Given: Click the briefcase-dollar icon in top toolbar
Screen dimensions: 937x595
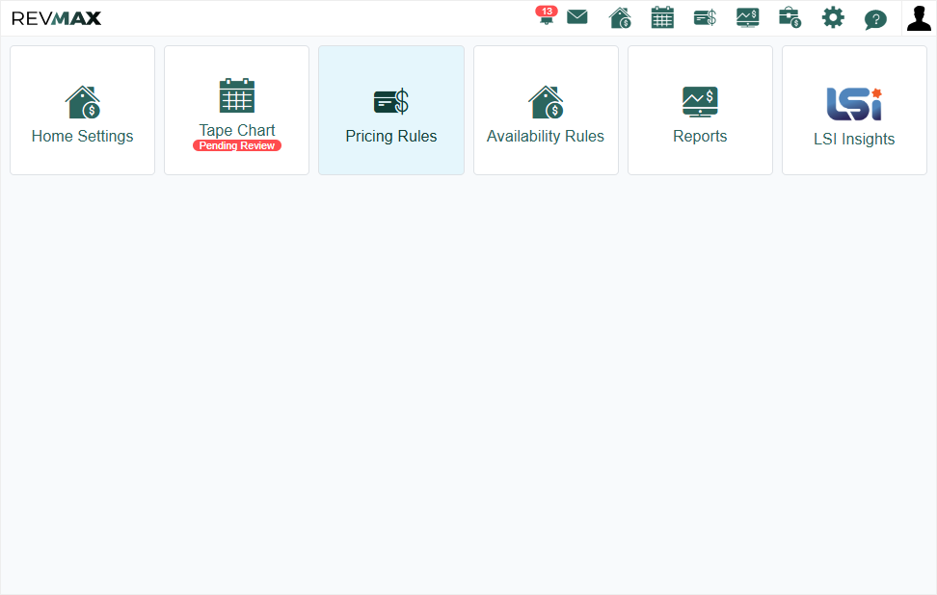Looking at the screenshot, I should pyautogui.click(x=790, y=18).
